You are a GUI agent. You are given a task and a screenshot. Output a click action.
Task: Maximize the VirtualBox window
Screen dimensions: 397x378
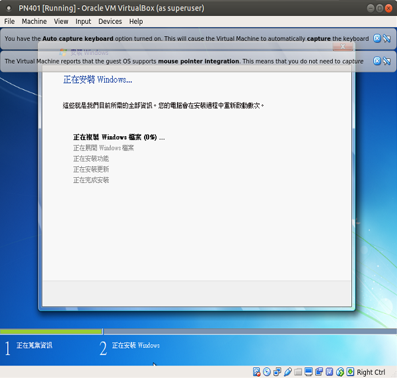tap(380, 9)
